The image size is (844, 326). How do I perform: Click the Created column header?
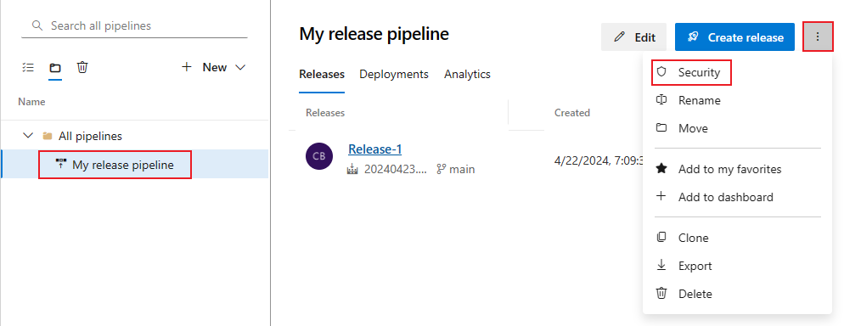point(572,113)
